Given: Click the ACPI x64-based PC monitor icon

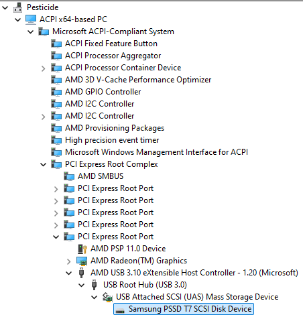Looking at the screenshot, I should (x=31, y=19).
